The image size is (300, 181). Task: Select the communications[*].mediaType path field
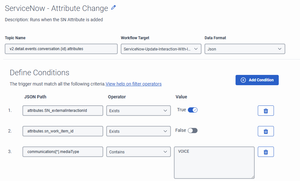point(63,152)
